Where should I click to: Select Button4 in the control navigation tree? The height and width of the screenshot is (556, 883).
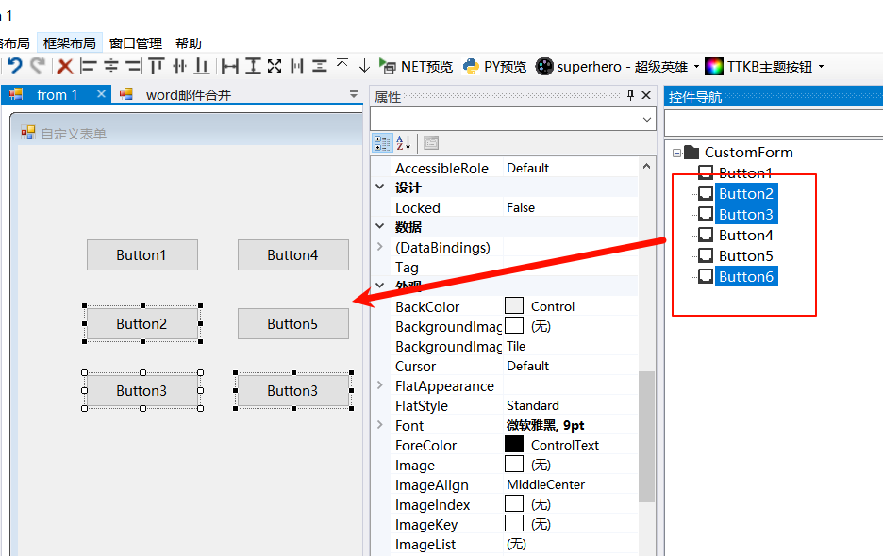tap(745, 236)
